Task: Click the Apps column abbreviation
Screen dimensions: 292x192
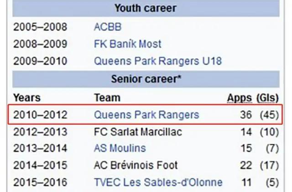Action: click(239, 98)
